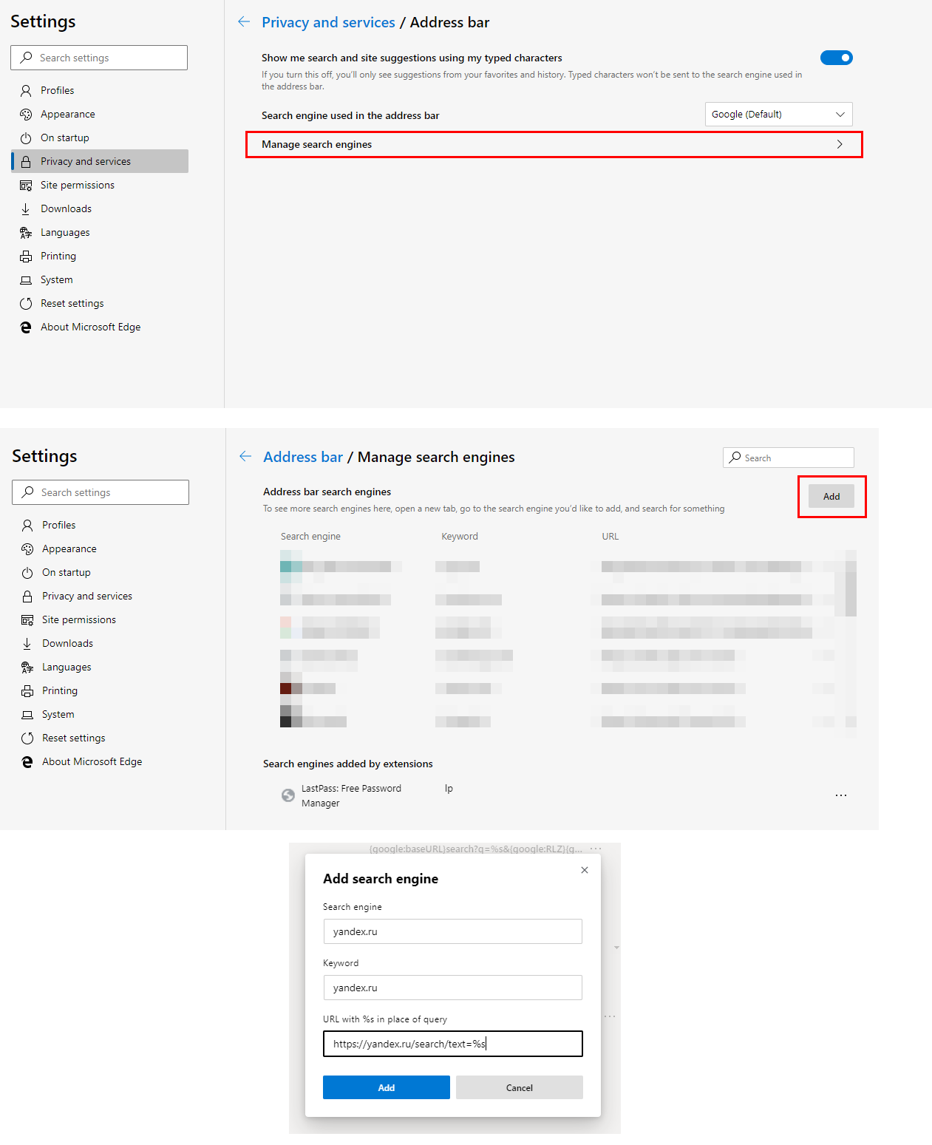Click Profiles icon in lower Settings sidebar
Image resolution: width=932 pixels, height=1145 pixels.
27,525
